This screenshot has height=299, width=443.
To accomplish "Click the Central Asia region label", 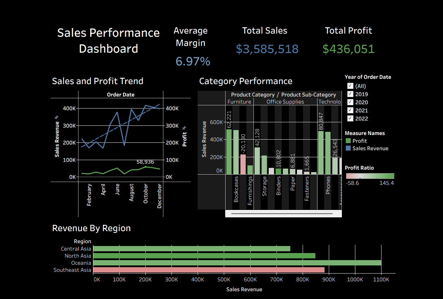I will click(76, 249).
